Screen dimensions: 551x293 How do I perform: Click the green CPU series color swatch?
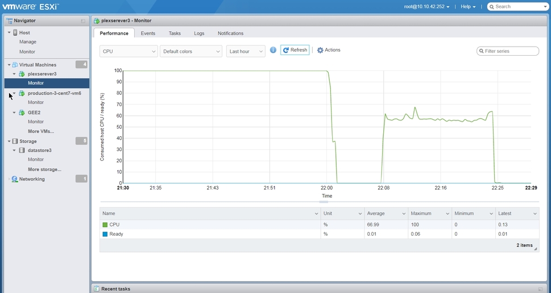[105, 224]
